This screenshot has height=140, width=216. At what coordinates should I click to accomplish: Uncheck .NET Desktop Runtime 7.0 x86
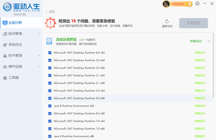click(x=50, y=129)
